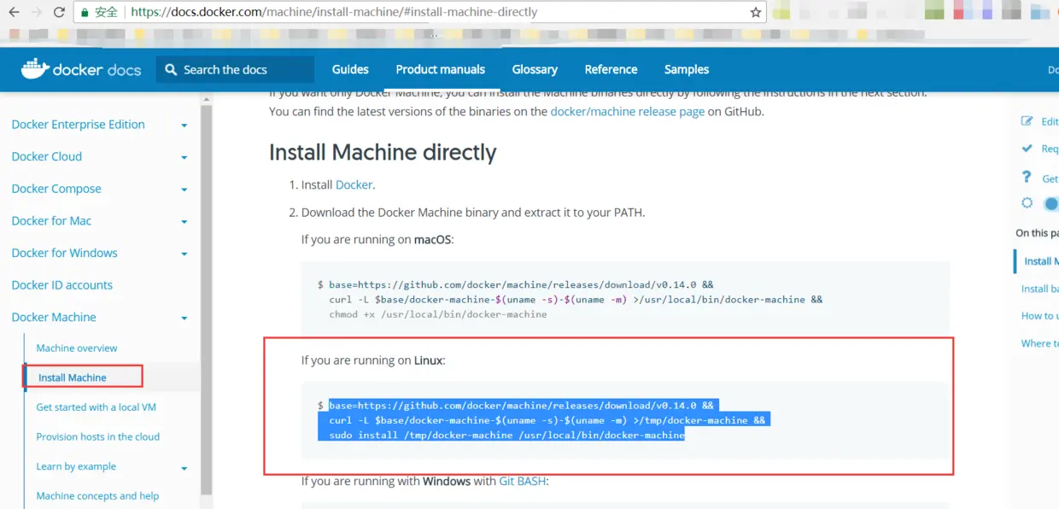The height and width of the screenshot is (509, 1059).
Task: Click the Install Machine directly heading
Action: (x=383, y=152)
